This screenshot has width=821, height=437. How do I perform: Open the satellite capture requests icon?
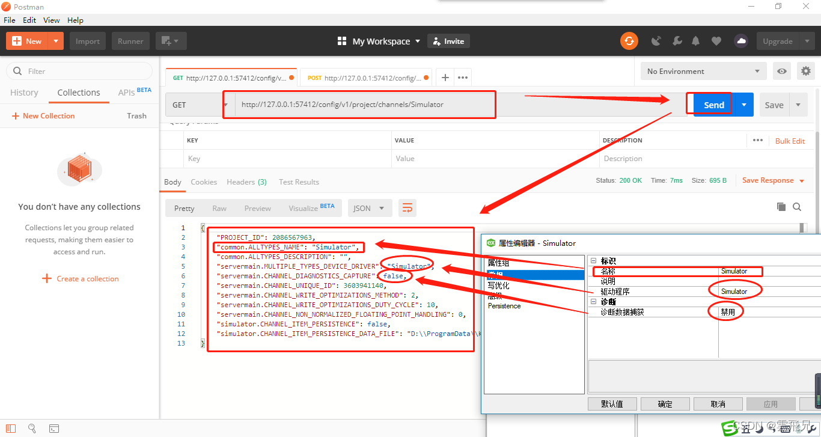coord(656,41)
